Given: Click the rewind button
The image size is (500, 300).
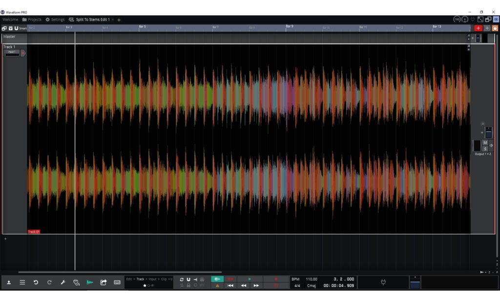Looking at the screenshot, I should [x=243, y=286].
